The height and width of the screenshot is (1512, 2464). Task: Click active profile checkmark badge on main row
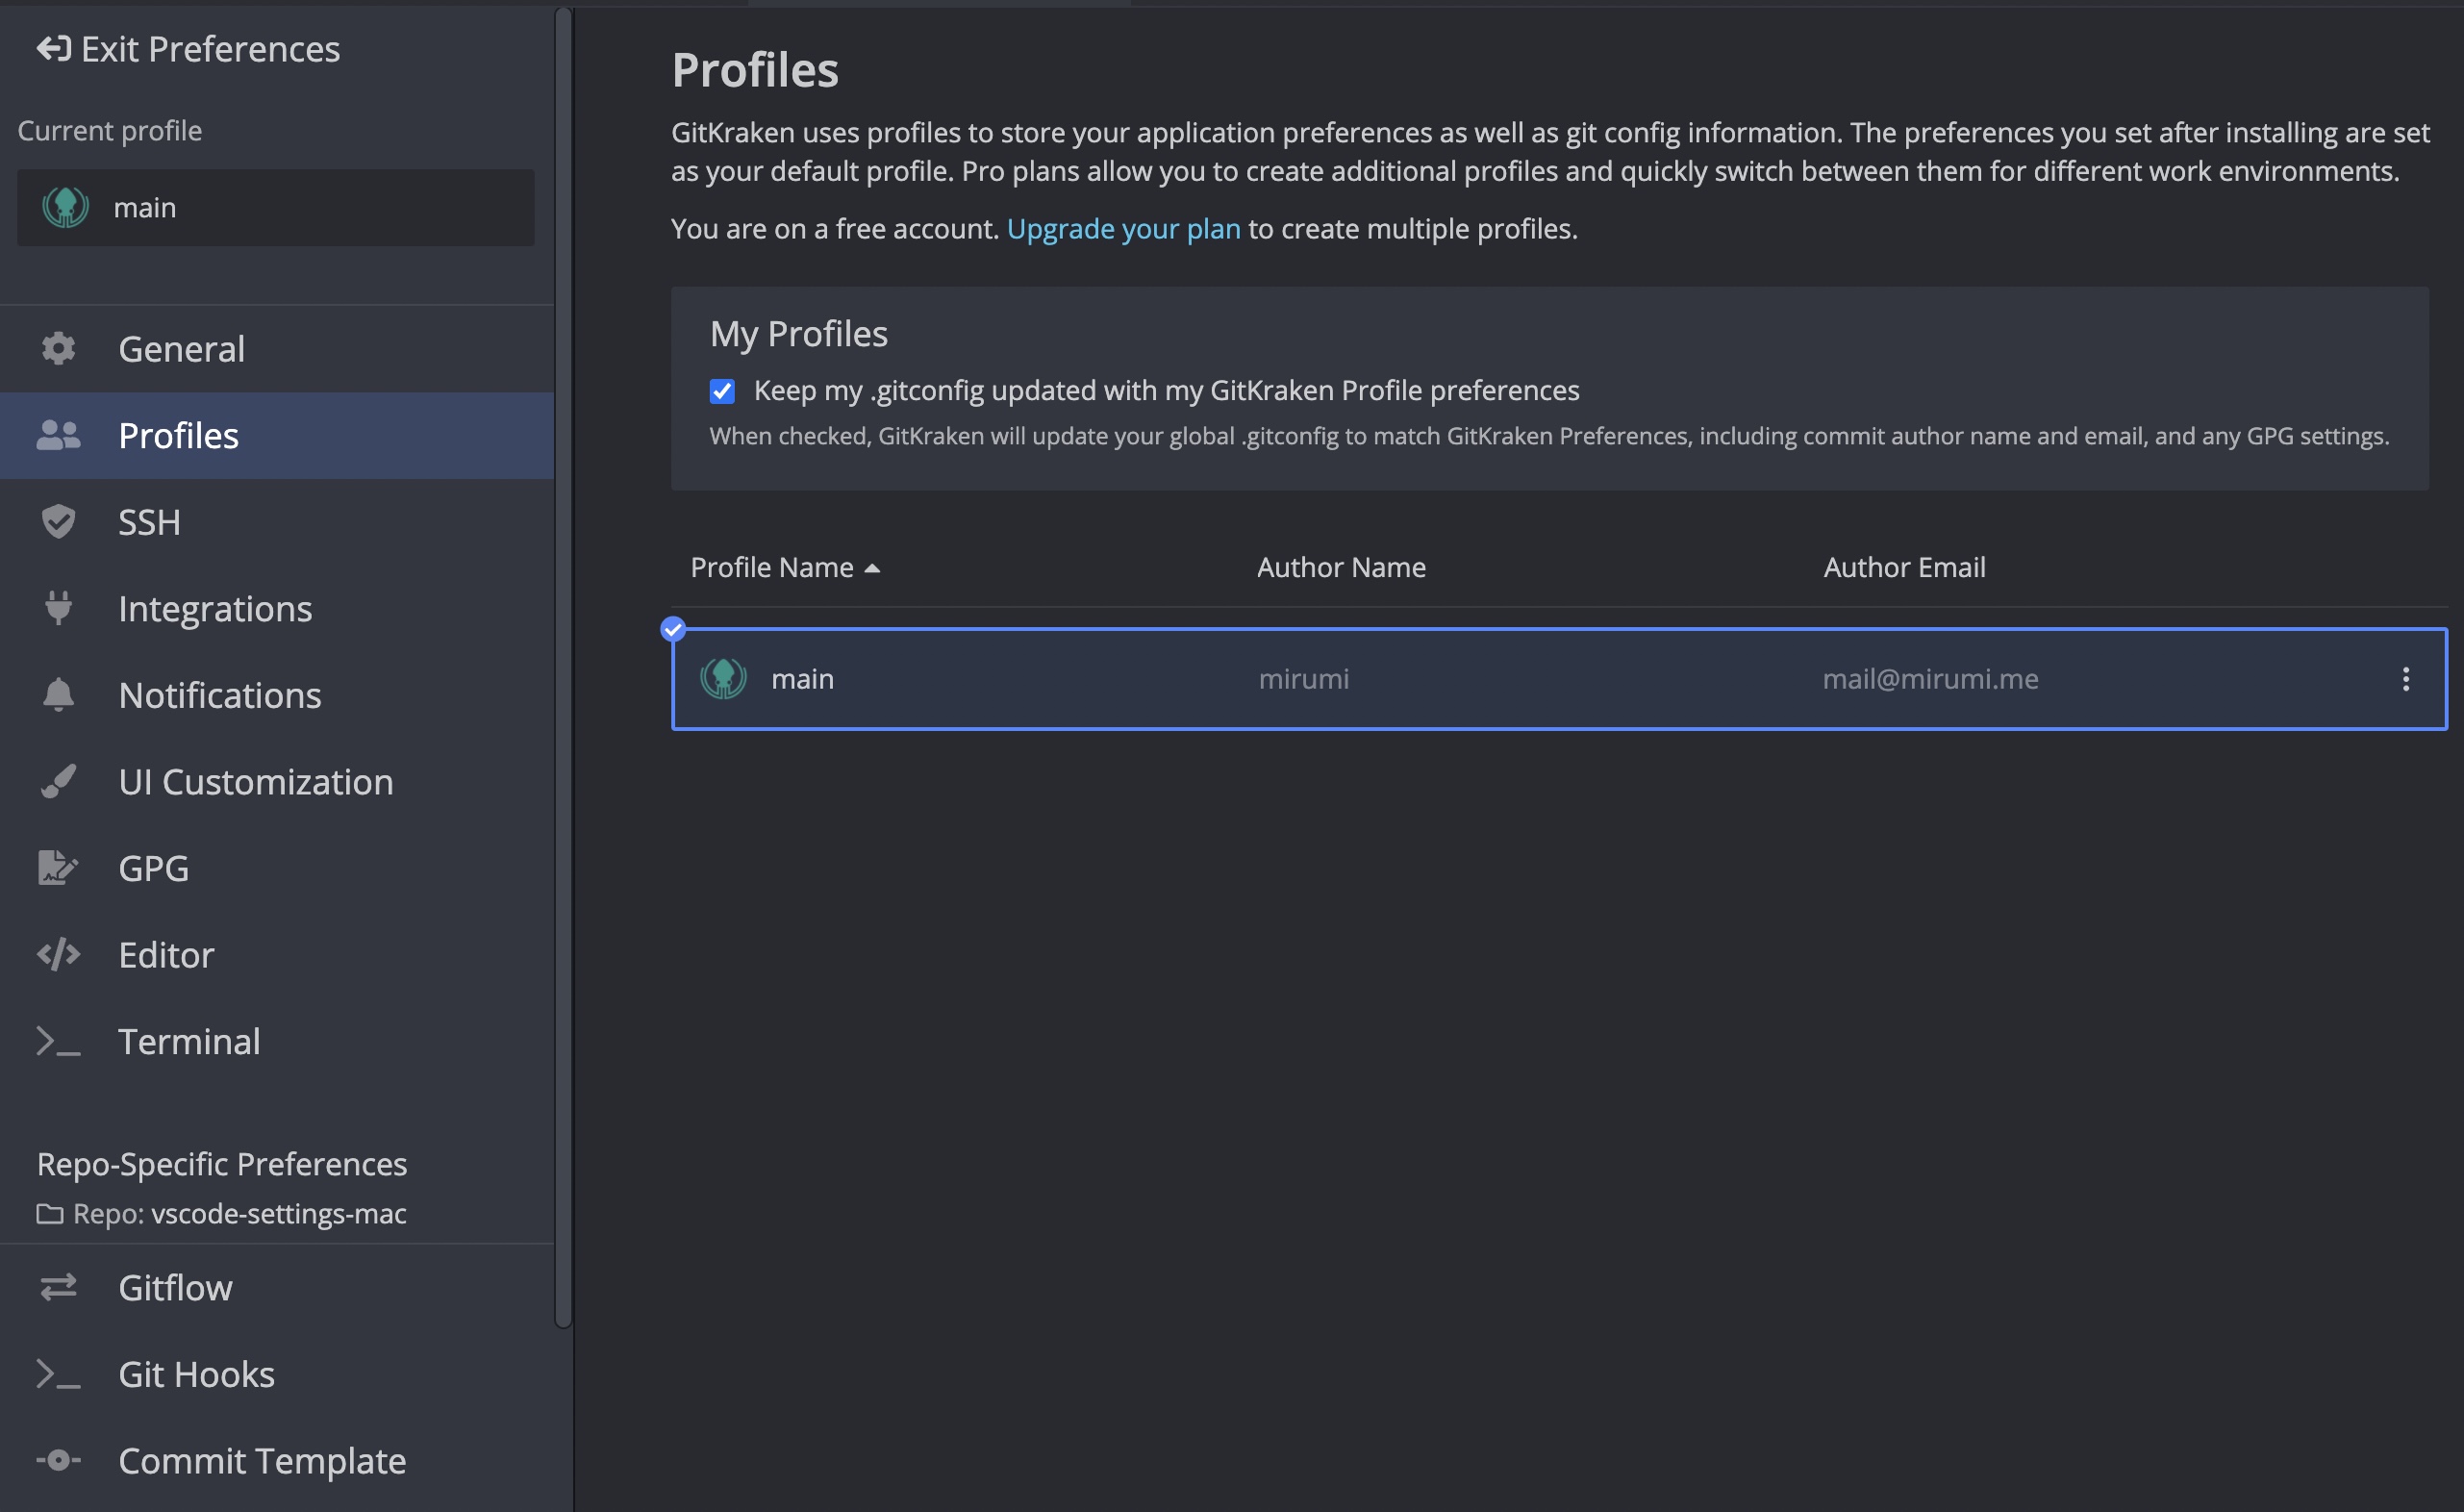pos(673,629)
